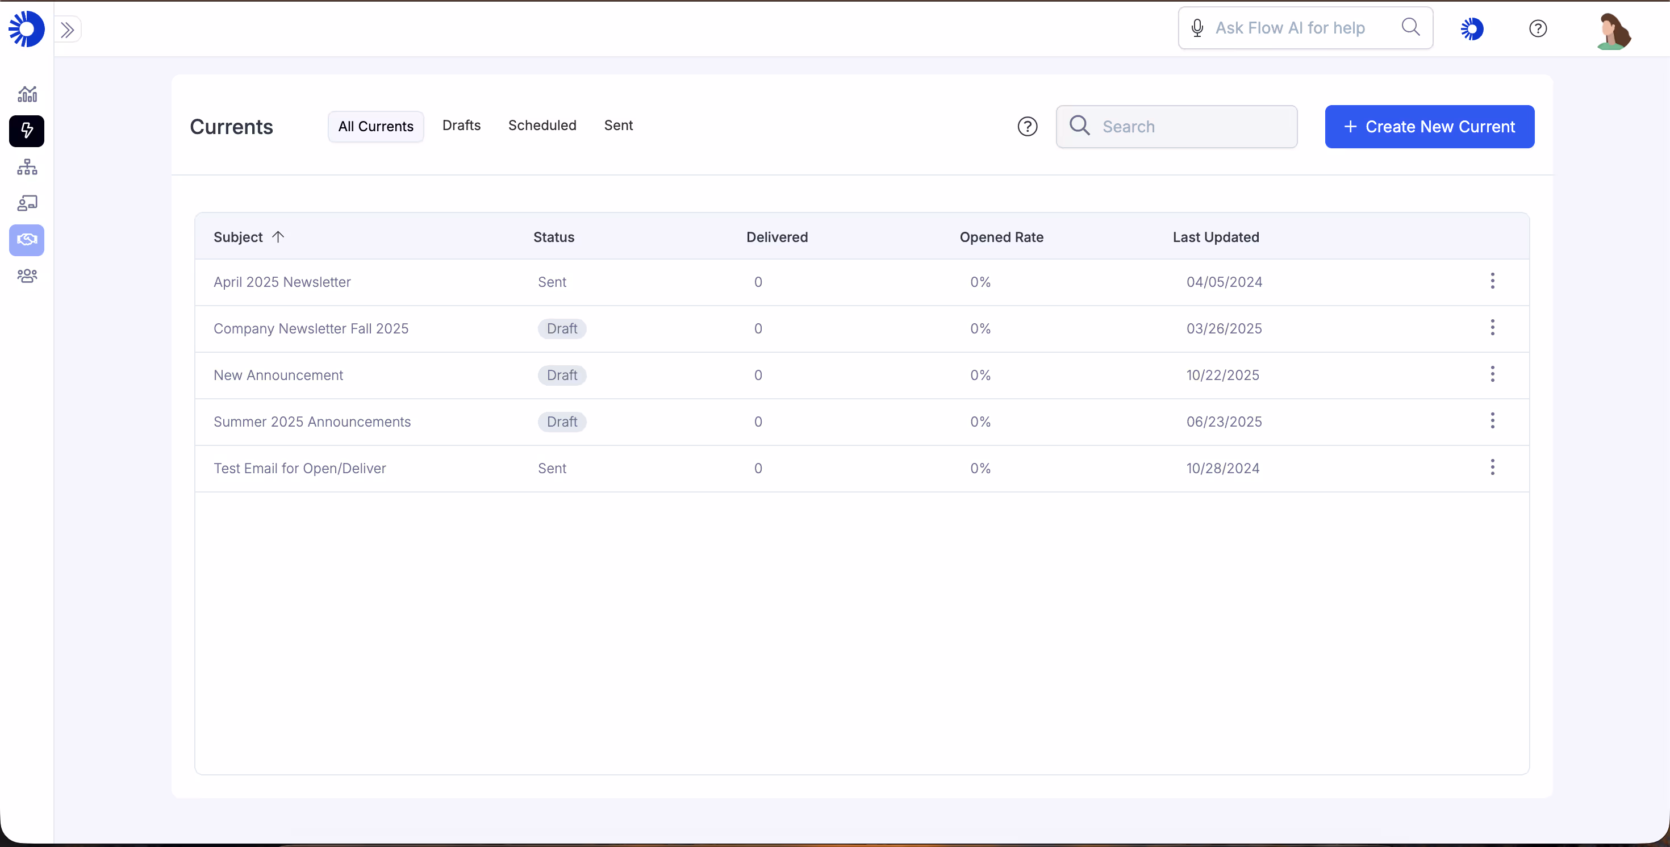1670x847 pixels.
Task: Open the Flow AI spinner logo in top bar
Action: pos(1472,28)
